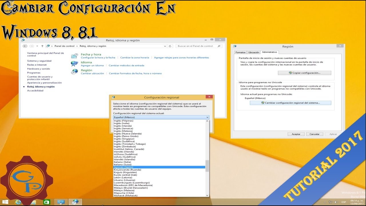The width and height of the screenshot is (366, 206).
Task: Open the Windows Start button
Action: pyautogui.click(x=5, y=202)
